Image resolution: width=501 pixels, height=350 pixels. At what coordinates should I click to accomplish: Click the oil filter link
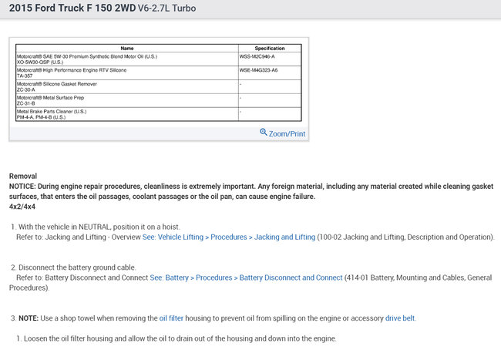coord(171,318)
